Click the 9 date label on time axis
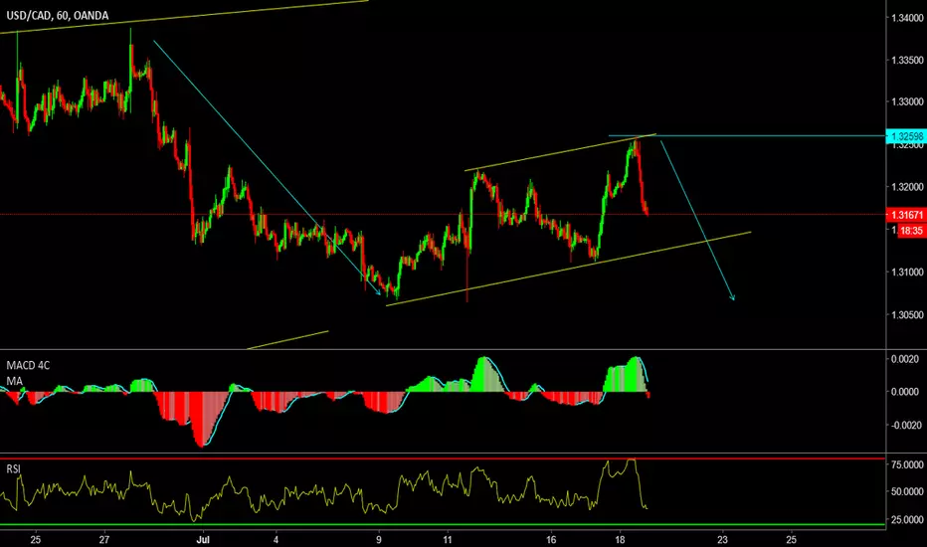The height and width of the screenshot is (547, 927). click(379, 539)
